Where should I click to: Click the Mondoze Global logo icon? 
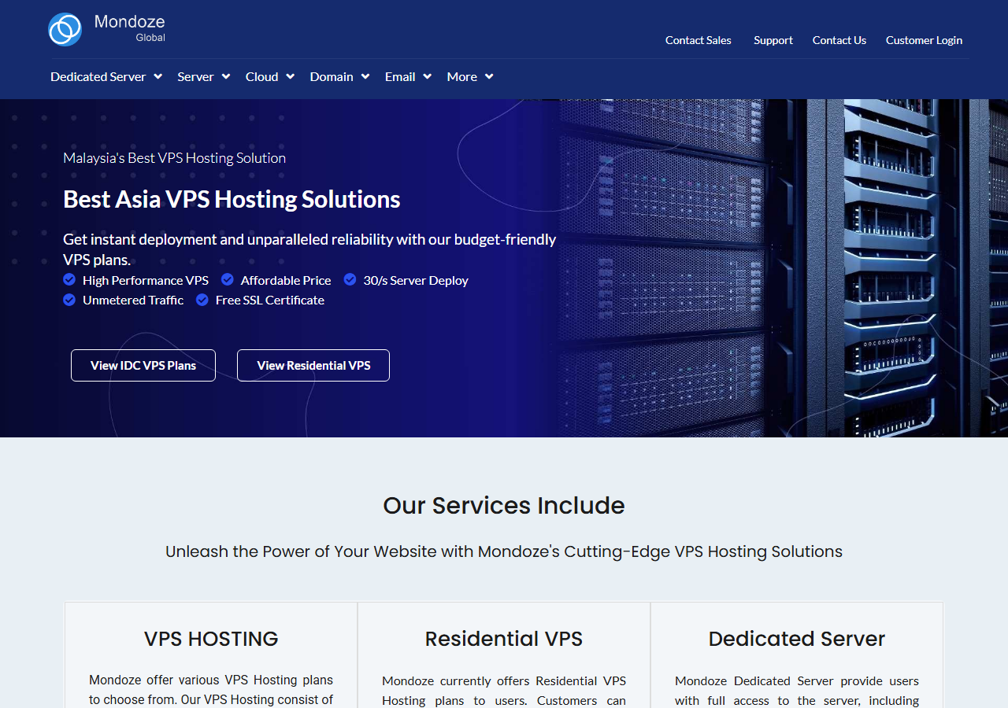click(65, 29)
